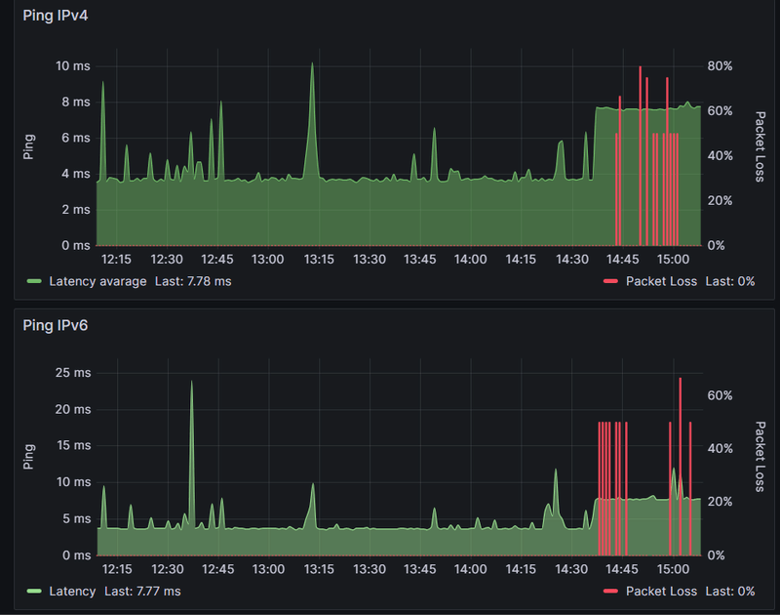
Task: Toggle the Latency series in Ping IPv6 legend
Action: click(72, 592)
